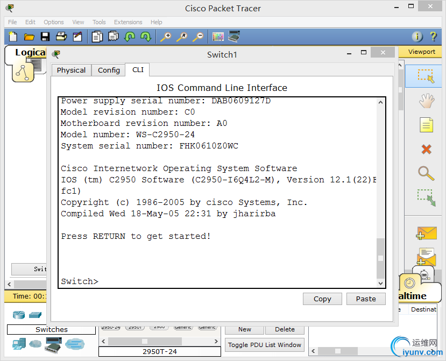The width and height of the screenshot is (446, 361).
Task: Click the yellow question mark help icon
Action: (433, 37)
